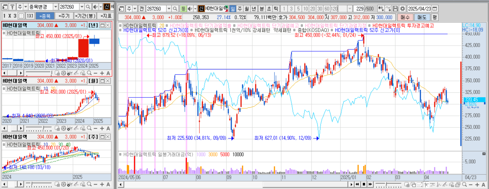Click the 평 button next to 매도
This screenshot has width=489, height=189.
[434, 17]
